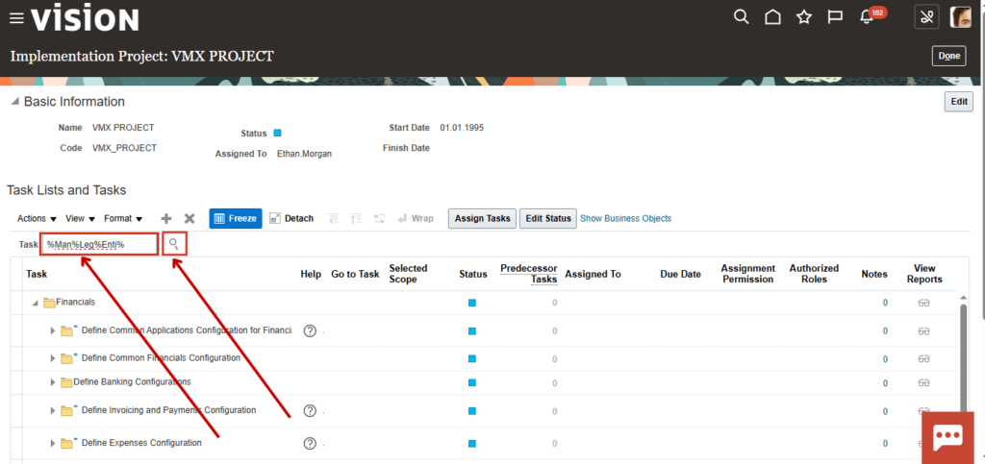985x464 pixels.
Task: Open the chat assistant bubble icon
Action: [947, 438]
